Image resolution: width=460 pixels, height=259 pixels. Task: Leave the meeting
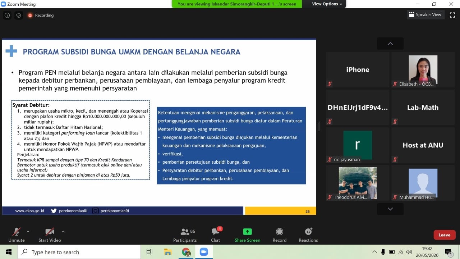(444, 235)
